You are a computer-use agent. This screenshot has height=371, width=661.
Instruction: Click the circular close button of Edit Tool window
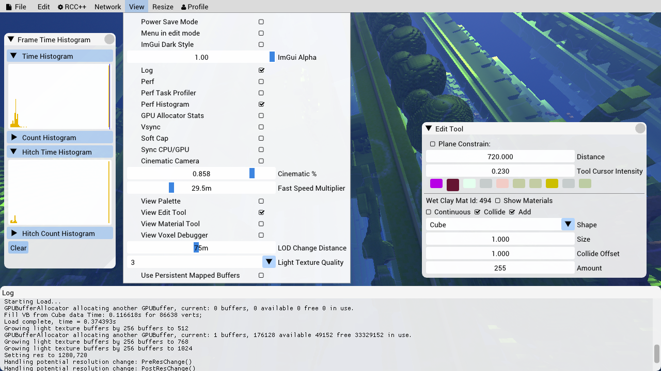pyautogui.click(x=640, y=129)
